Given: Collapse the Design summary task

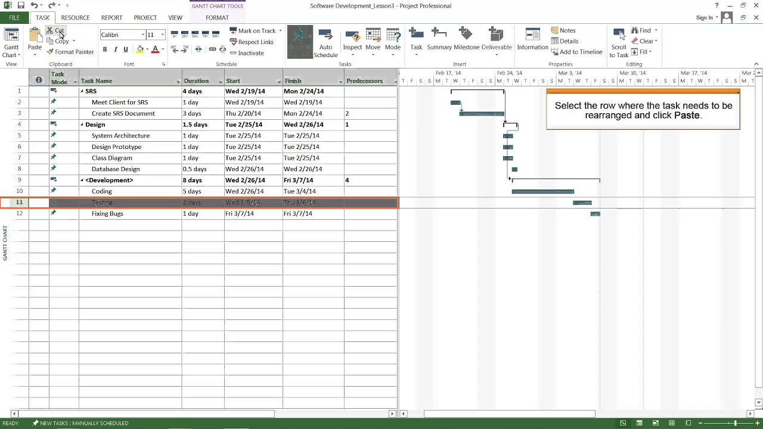Looking at the screenshot, I should pyautogui.click(x=82, y=125).
